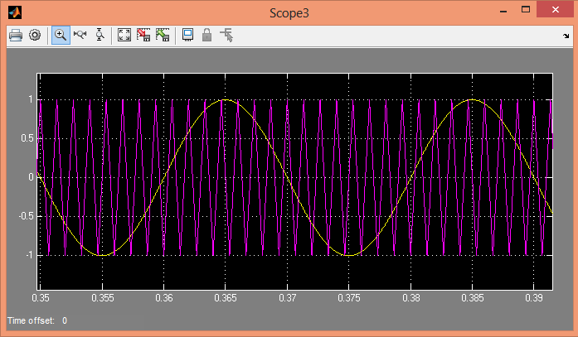The image size is (578, 337).
Task: Toggle the Zoom magnifier tool
Action: tap(61, 35)
